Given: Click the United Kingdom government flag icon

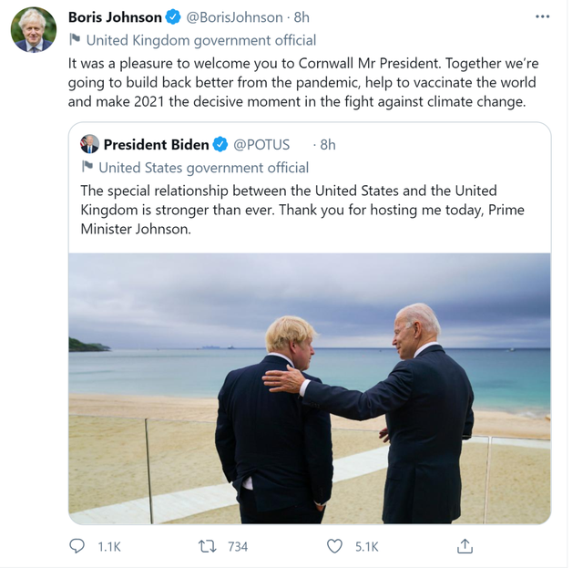Looking at the screenshot, I should 75,40.
